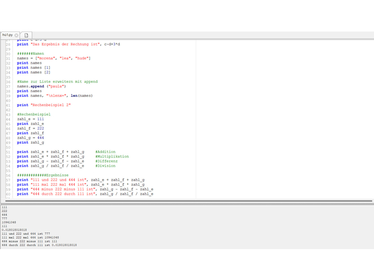This screenshot has height=280, width=374.
Task: Click the #Division comment
Action: pyautogui.click(x=105, y=166)
